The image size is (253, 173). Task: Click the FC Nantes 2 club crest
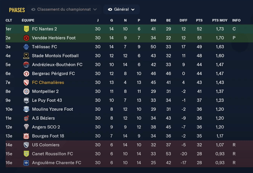click(26, 29)
